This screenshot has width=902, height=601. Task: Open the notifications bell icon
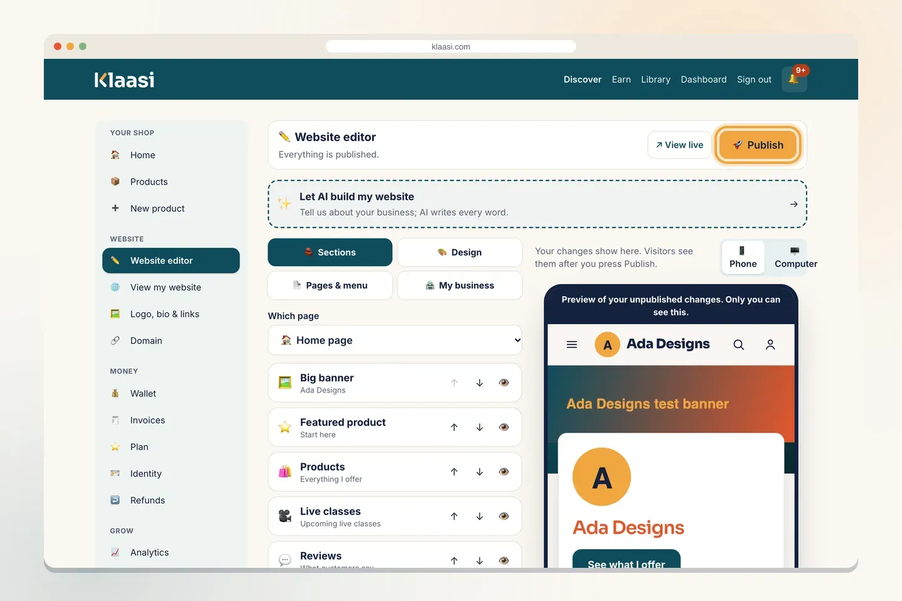click(794, 80)
